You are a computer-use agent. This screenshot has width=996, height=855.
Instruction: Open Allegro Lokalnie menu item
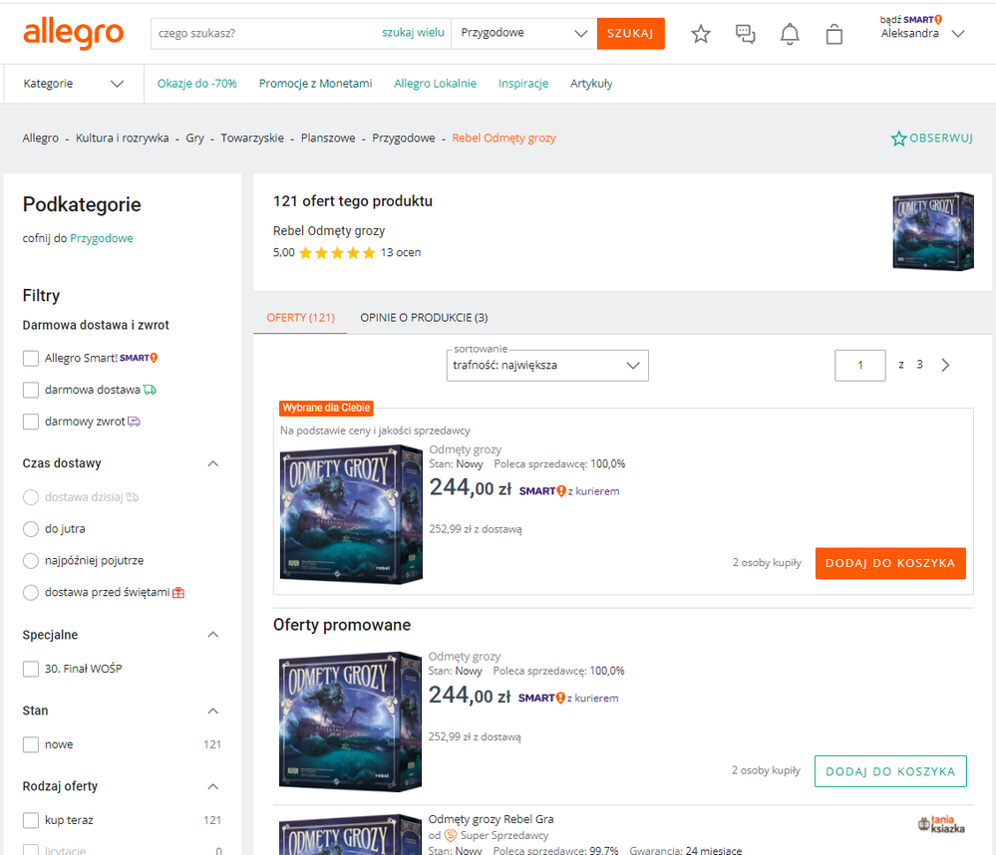[435, 84]
